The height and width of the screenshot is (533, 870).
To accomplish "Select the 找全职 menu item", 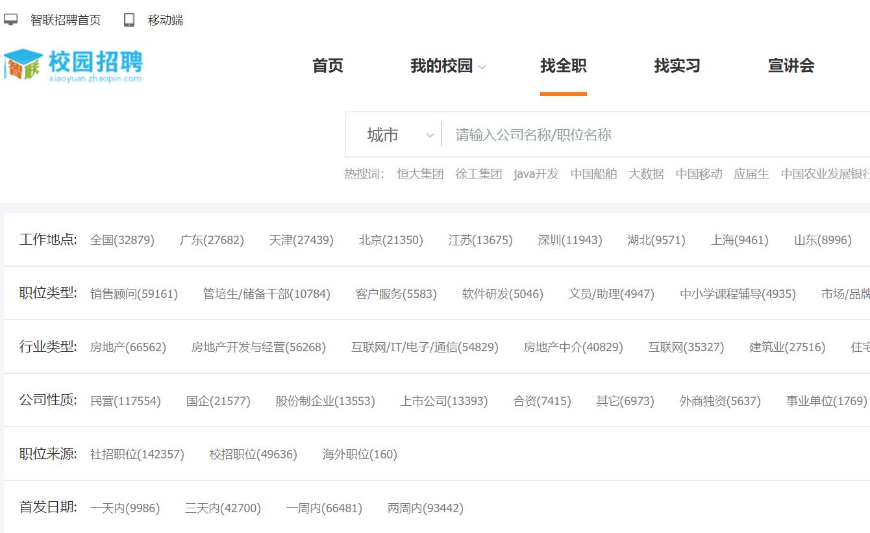I will click(x=564, y=66).
